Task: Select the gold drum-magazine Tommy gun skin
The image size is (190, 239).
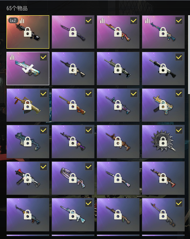Action: tap(28, 105)
